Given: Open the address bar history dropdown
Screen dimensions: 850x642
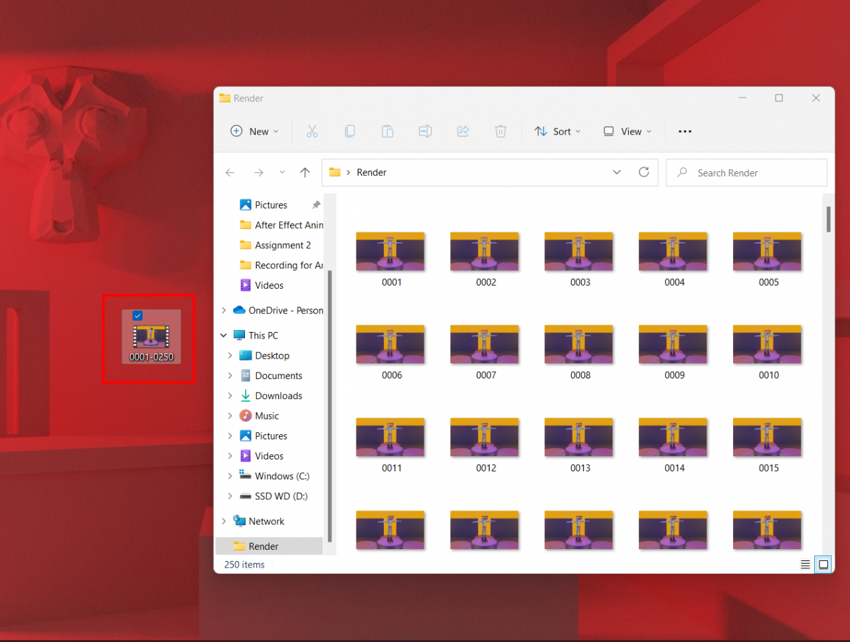Looking at the screenshot, I should point(617,173).
